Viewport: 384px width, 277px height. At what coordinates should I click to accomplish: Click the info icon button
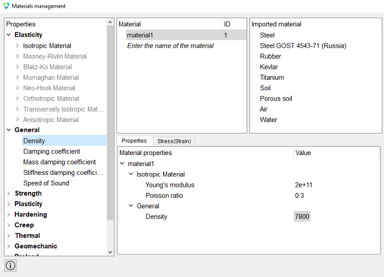[x=10, y=265]
